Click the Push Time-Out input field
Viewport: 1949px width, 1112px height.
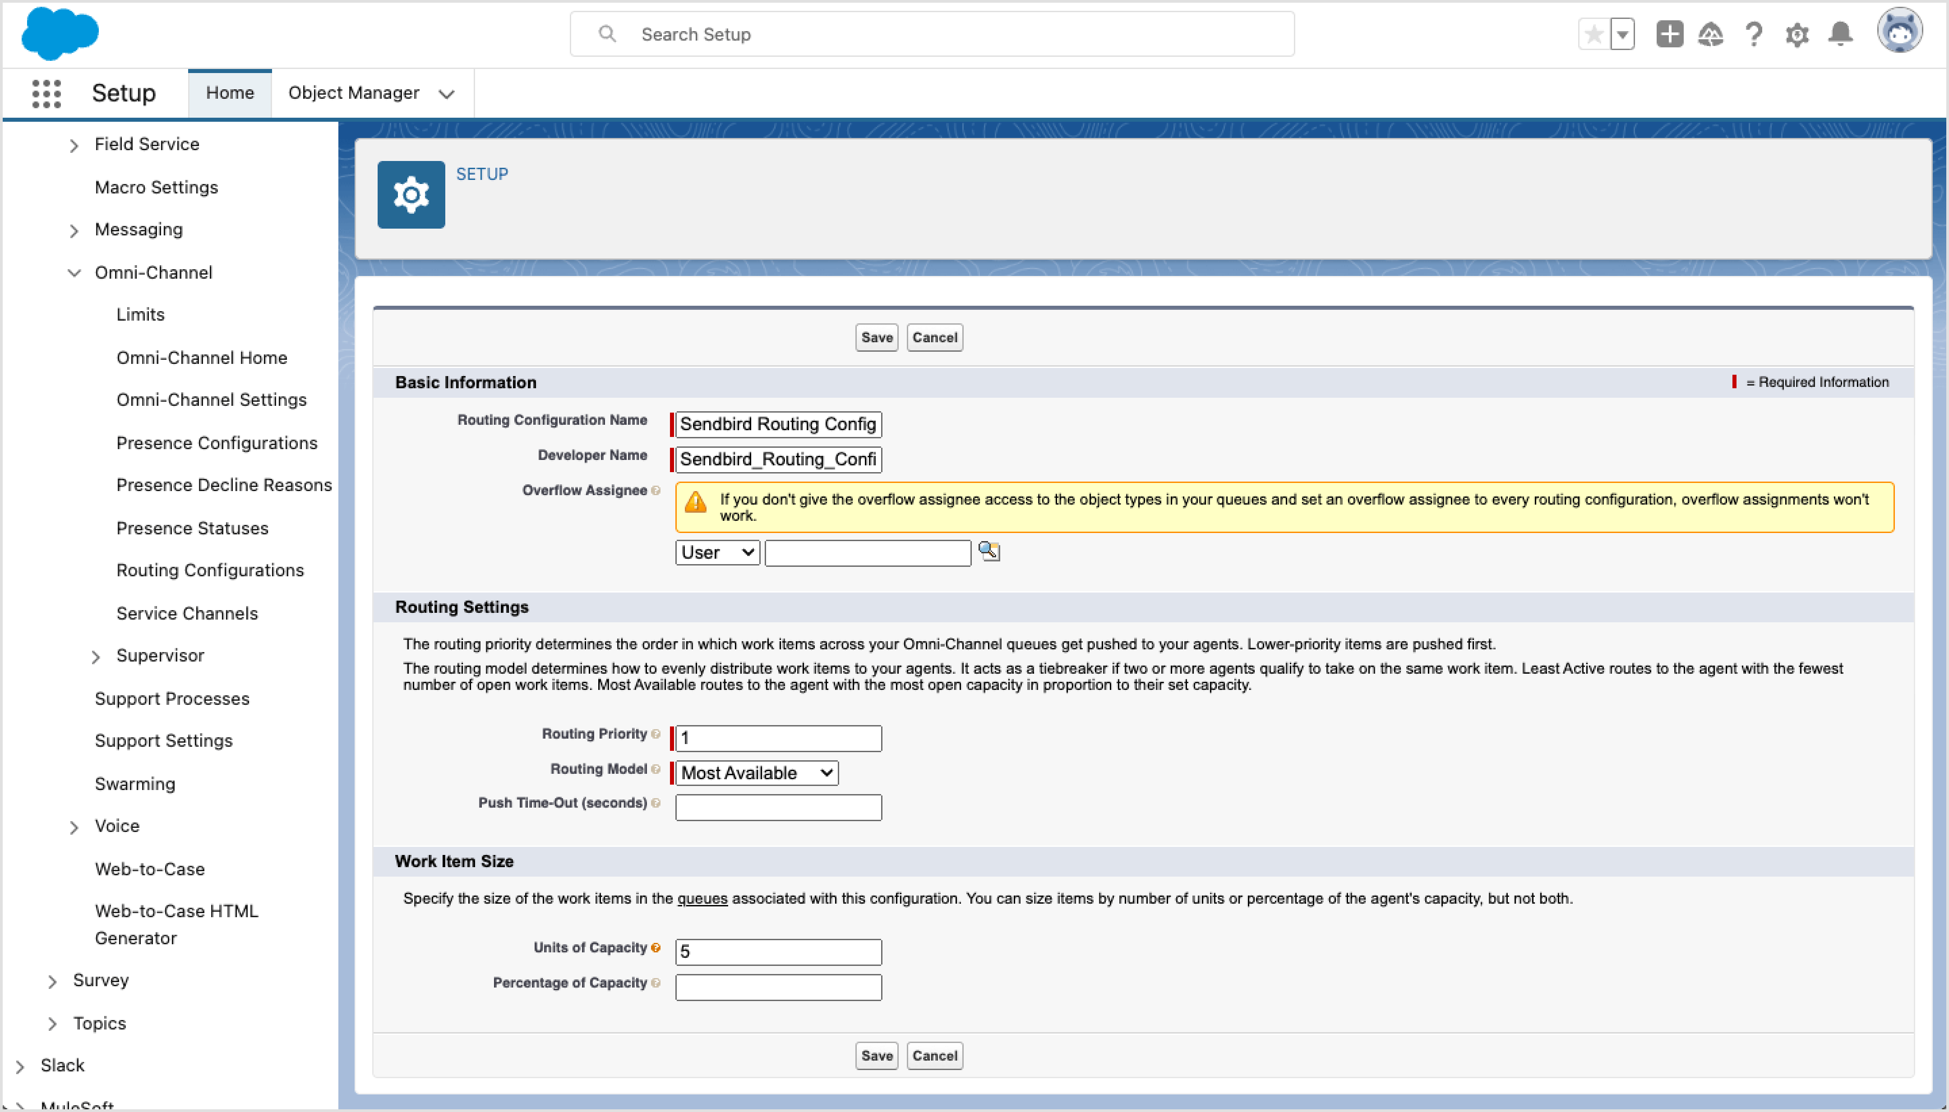[778, 807]
